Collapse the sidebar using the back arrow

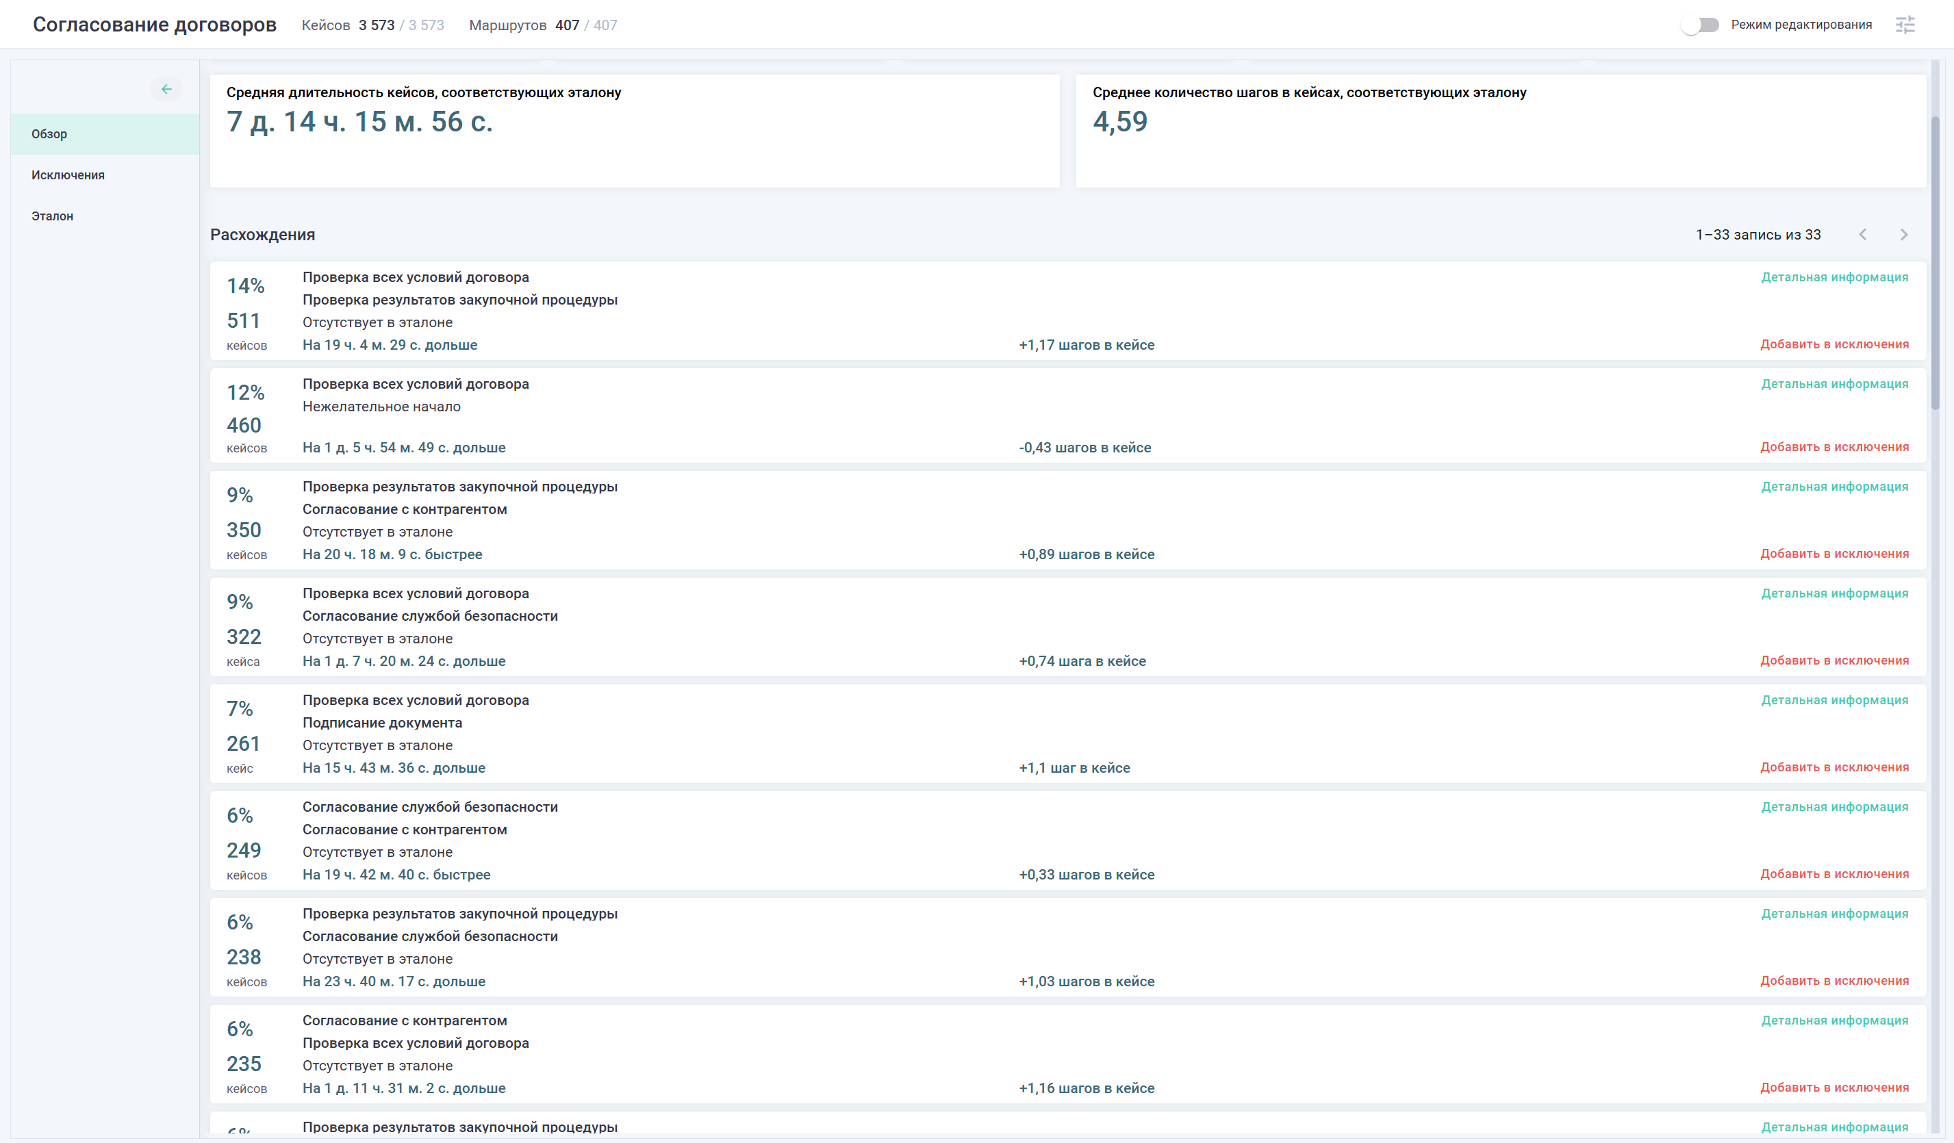tap(166, 89)
